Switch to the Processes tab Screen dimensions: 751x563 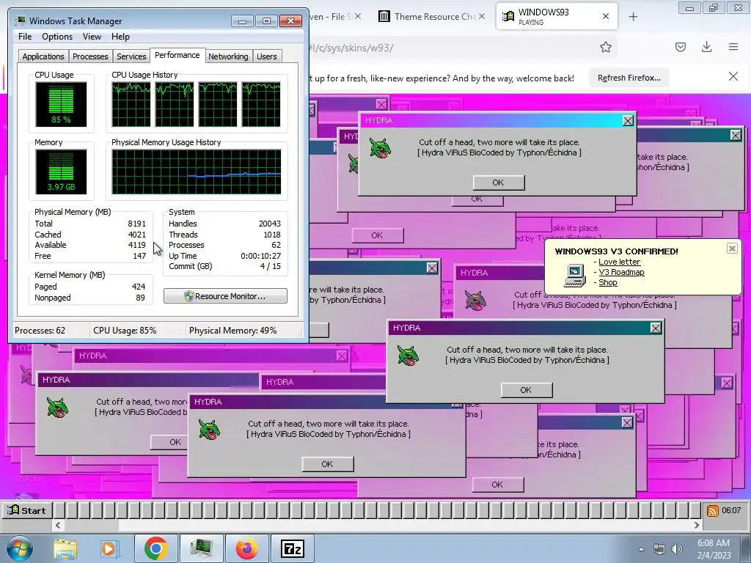[90, 56]
